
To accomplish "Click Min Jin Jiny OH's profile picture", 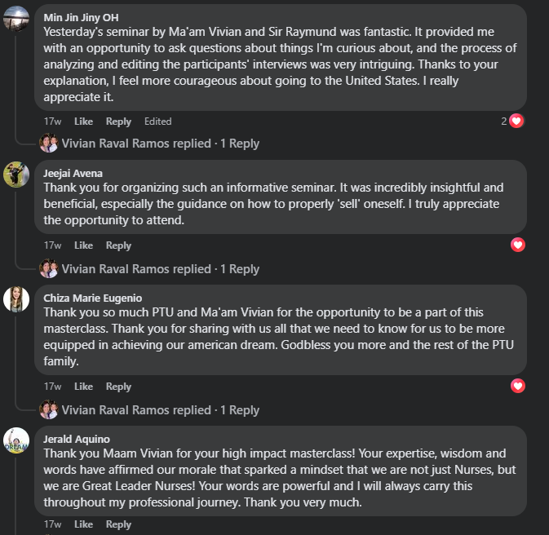I will pos(16,18).
